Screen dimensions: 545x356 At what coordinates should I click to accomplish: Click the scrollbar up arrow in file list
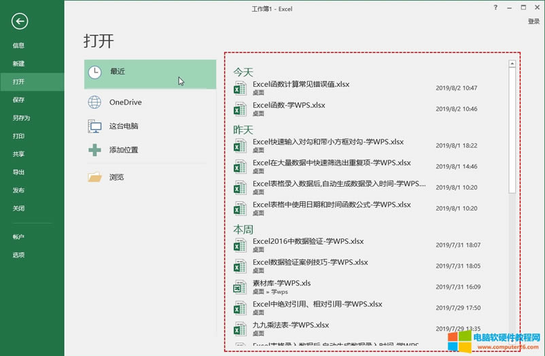pyautogui.click(x=512, y=65)
